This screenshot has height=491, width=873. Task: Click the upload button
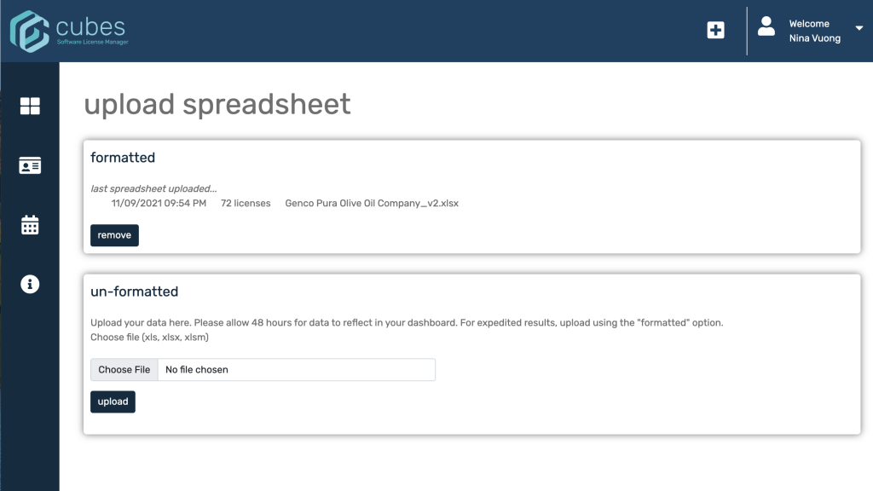point(113,401)
